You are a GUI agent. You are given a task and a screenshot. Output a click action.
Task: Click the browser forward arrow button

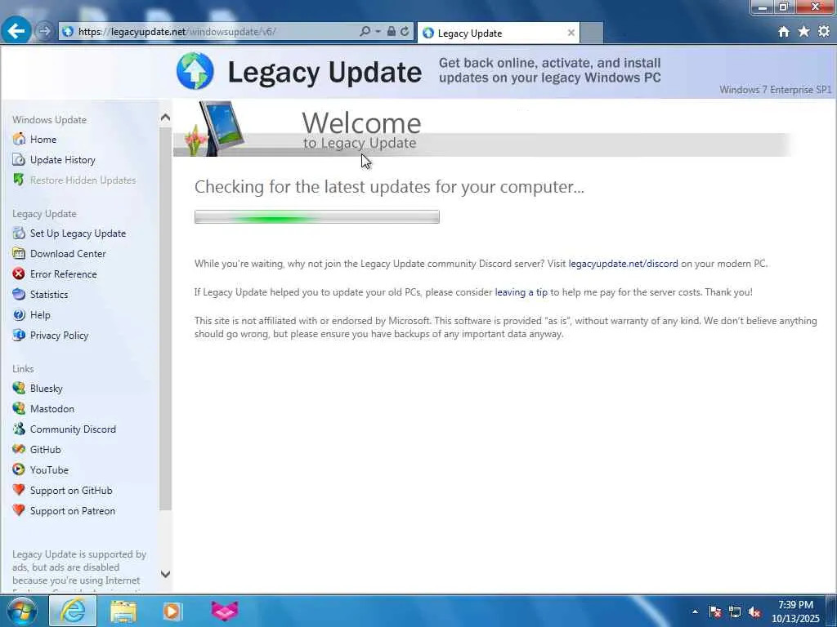tap(44, 32)
